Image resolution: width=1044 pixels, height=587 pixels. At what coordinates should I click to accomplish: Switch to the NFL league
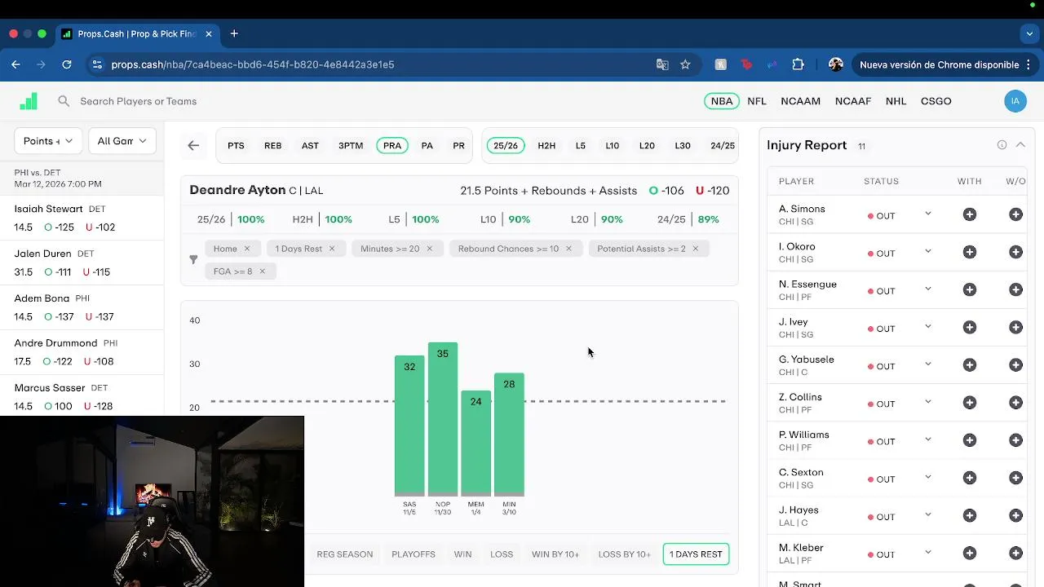coord(757,101)
